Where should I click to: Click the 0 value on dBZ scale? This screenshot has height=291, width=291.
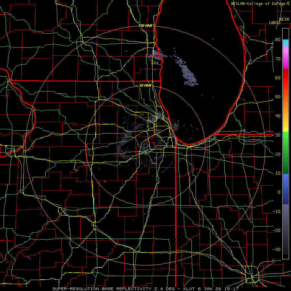click(x=279, y=192)
